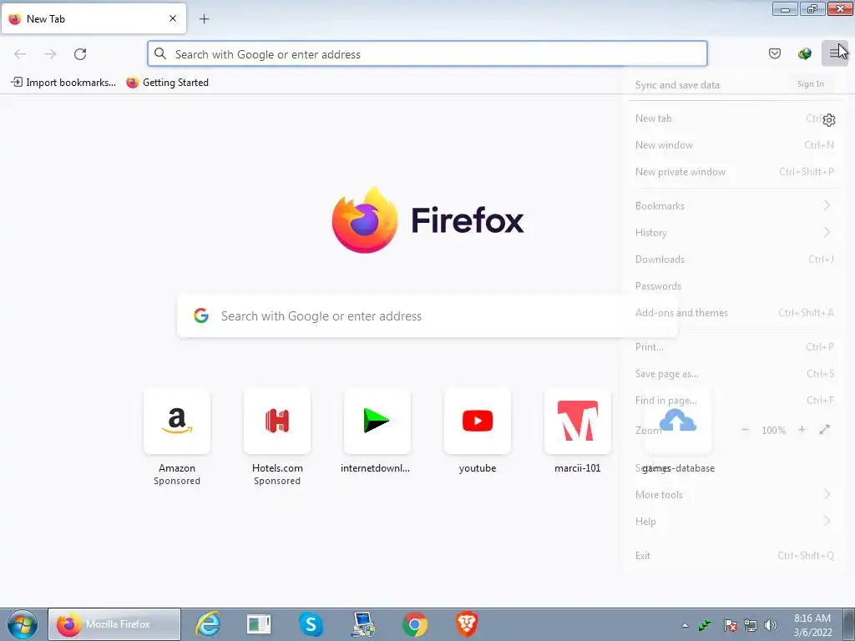Open Windows Start button

23,624
